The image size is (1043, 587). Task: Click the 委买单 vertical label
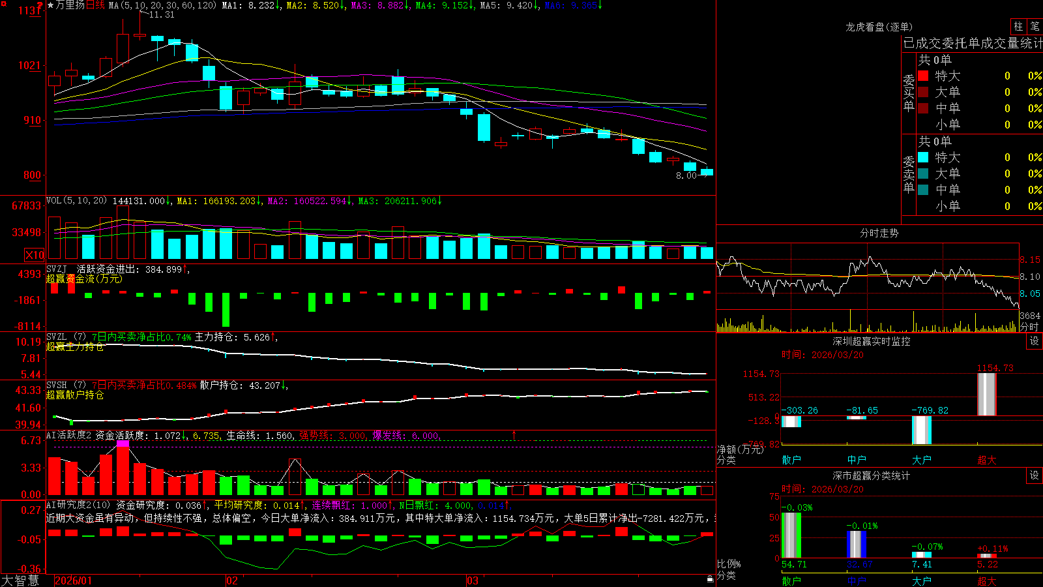[x=909, y=93]
